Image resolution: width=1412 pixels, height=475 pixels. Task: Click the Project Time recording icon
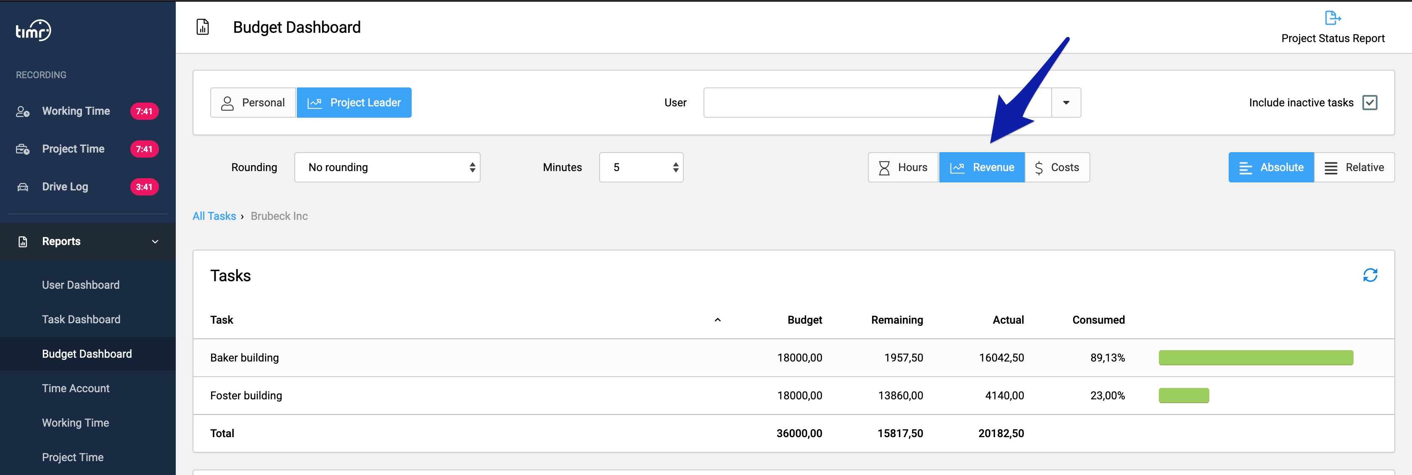coord(22,150)
